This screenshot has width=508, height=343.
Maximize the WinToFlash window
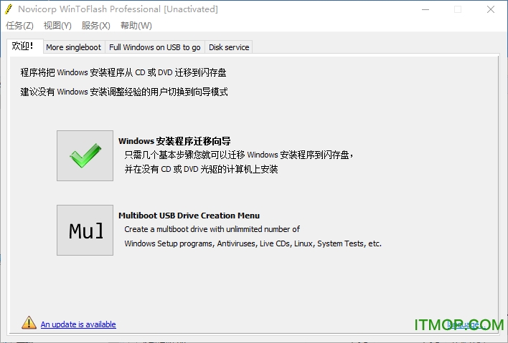tap(458, 9)
